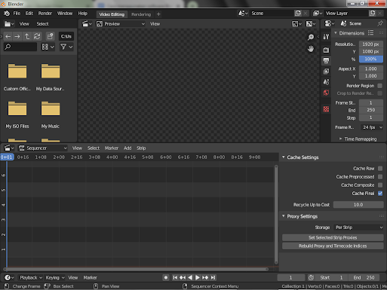387x290 pixels.
Task: Play the animation in reverse
Action: click(190, 277)
